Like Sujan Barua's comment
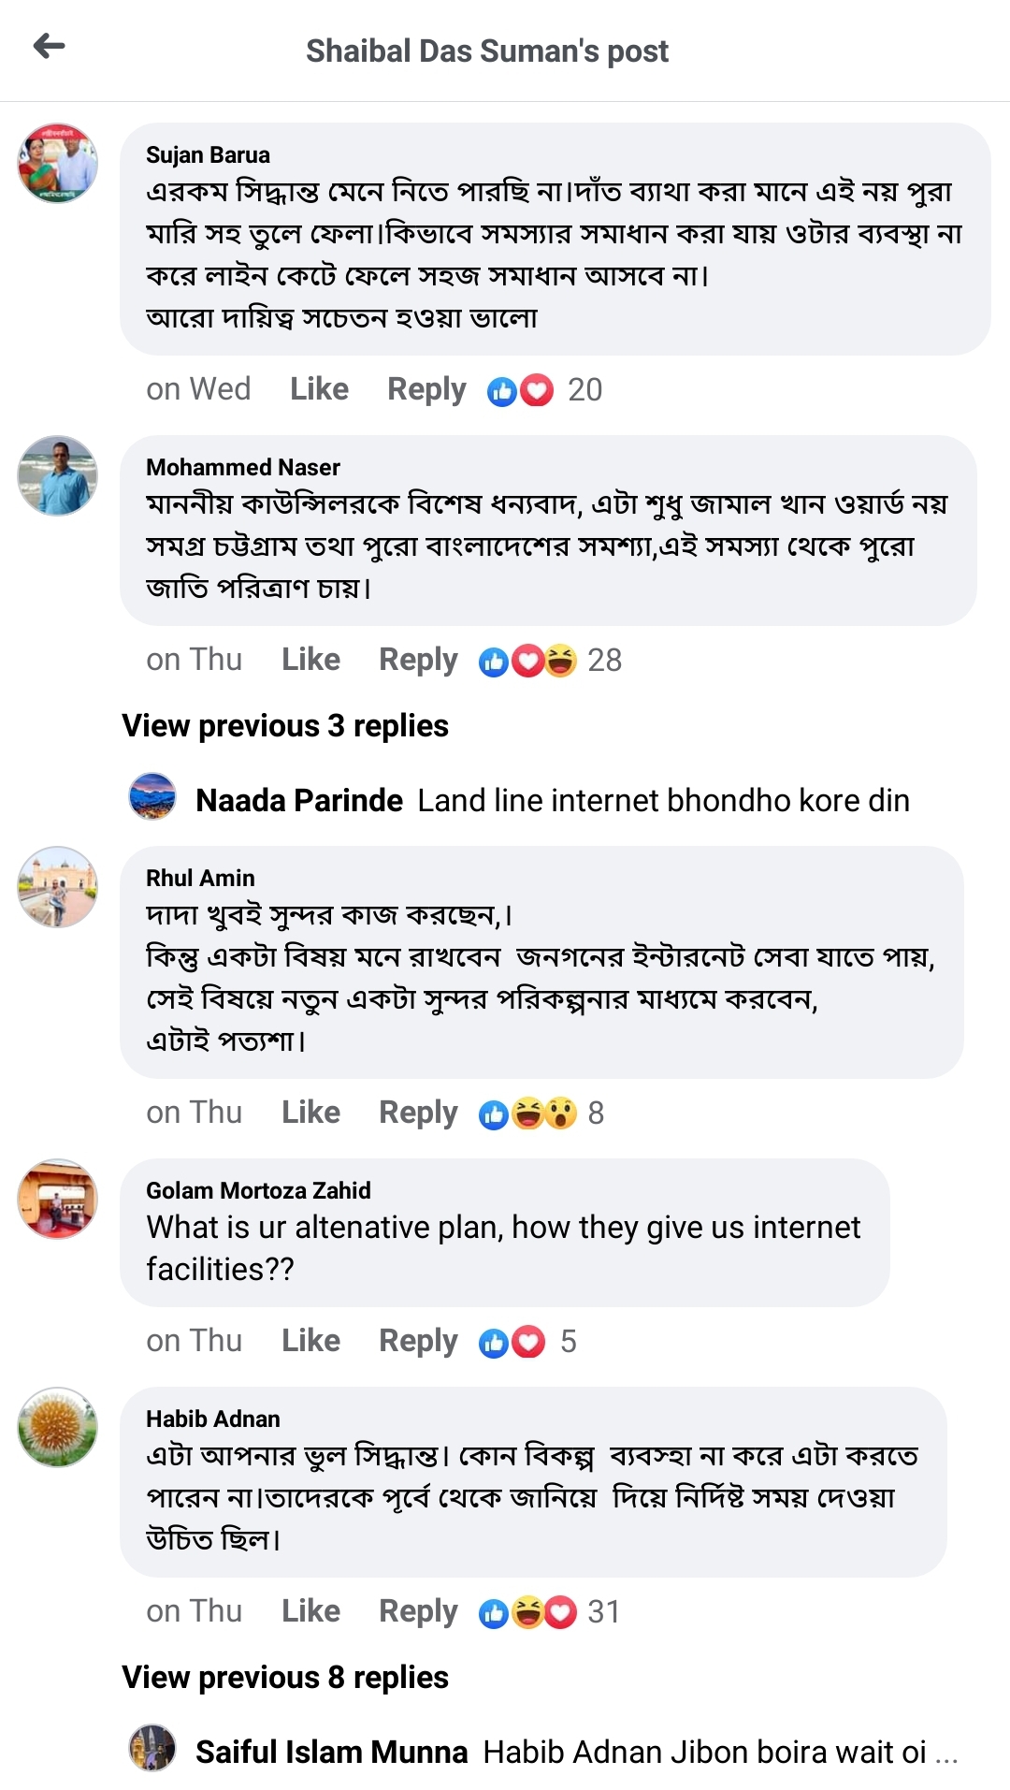The image size is (1010, 1790). tap(319, 389)
